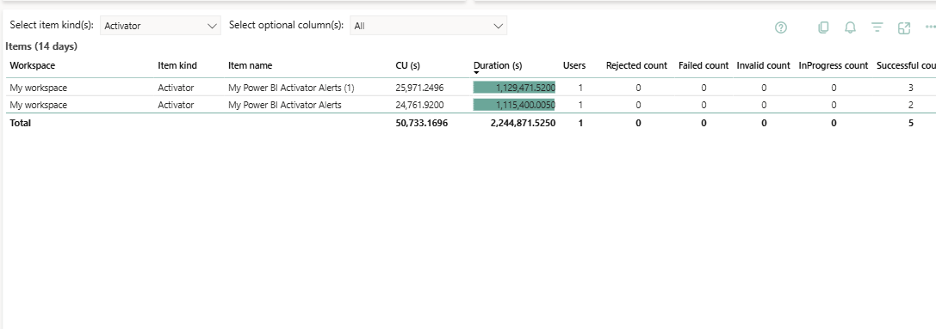Click My workspace in the second row
The image size is (936, 329).
[38, 105]
